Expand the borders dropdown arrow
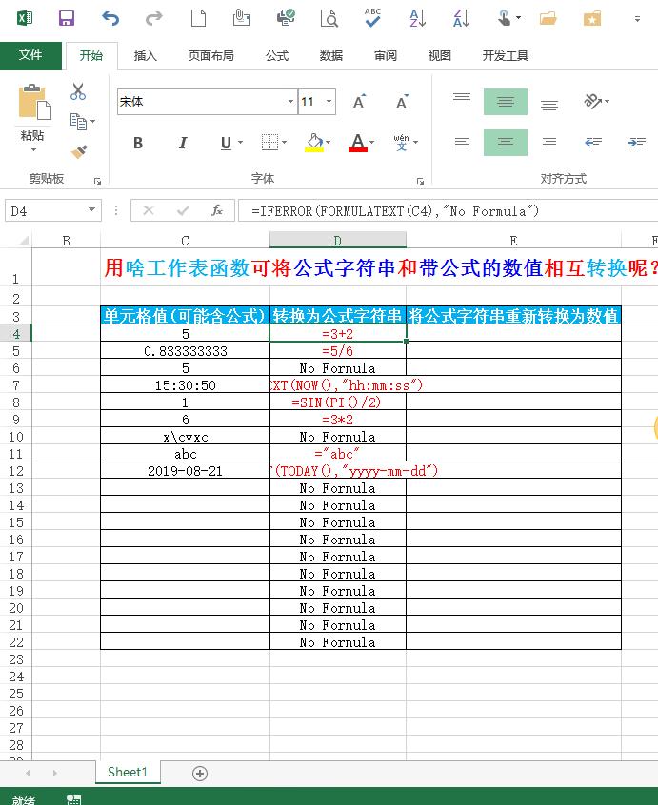This screenshot has width=658, height=805. coord(285,143)
